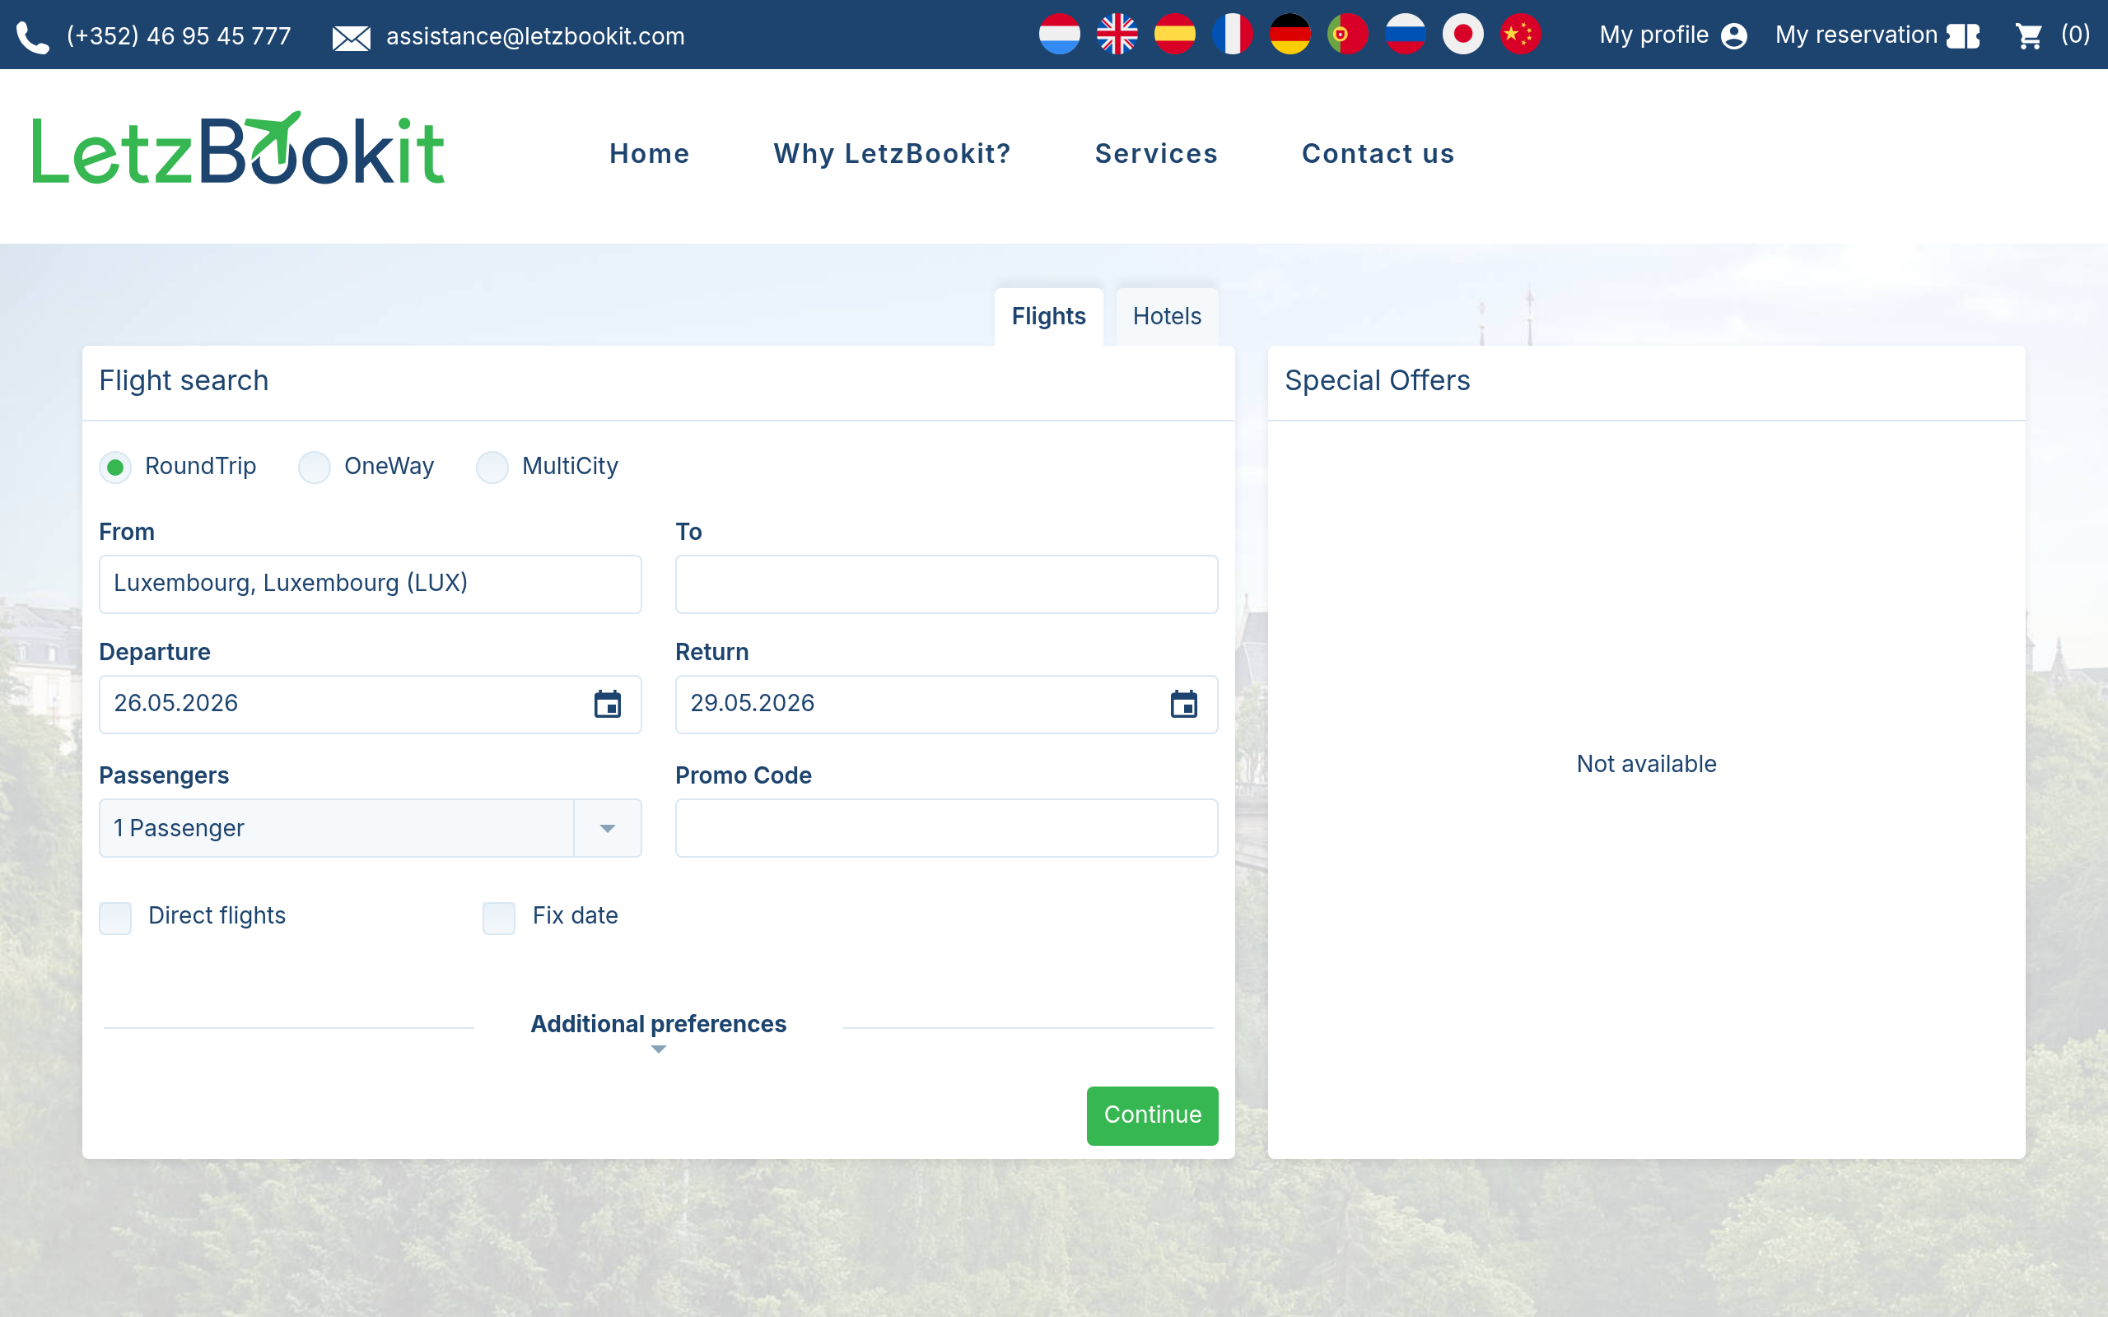This screenshot has width=2108, height=1317.
Task: Click the LetzBookit logo
Action: pyautogui.click(x=239, y=148)
